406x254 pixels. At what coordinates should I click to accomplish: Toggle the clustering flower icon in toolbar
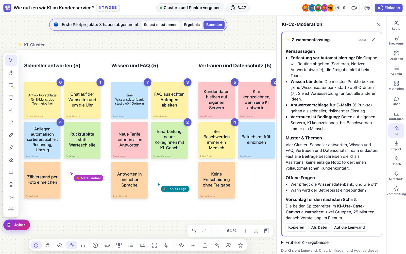pyautogui.click(x=72, y=245)
